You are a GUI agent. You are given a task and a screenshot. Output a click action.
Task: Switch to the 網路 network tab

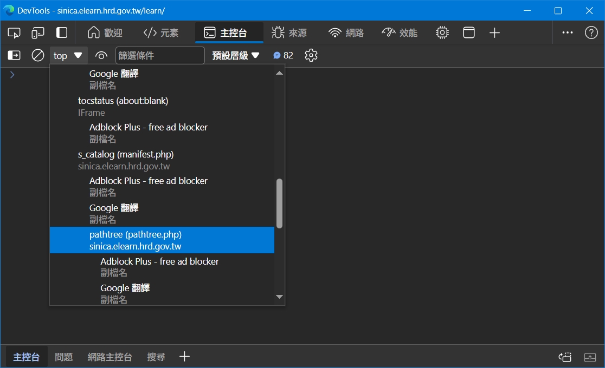(346, 33)
